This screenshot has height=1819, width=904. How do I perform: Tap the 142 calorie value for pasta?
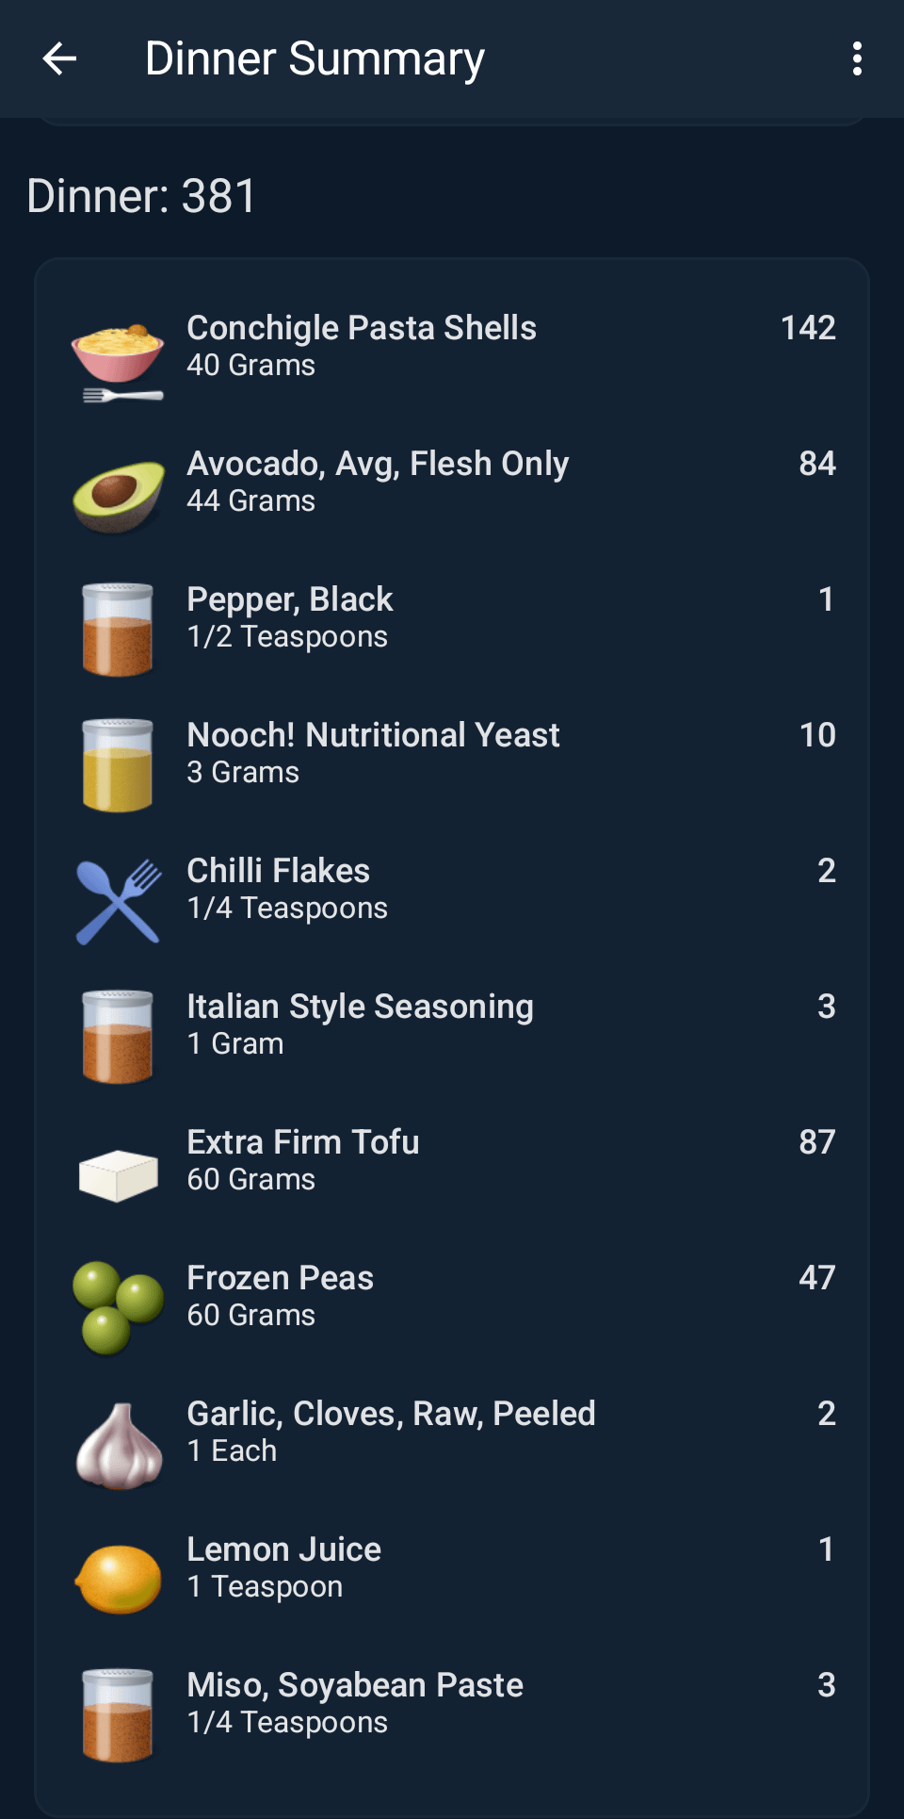(x=808, y=328)
